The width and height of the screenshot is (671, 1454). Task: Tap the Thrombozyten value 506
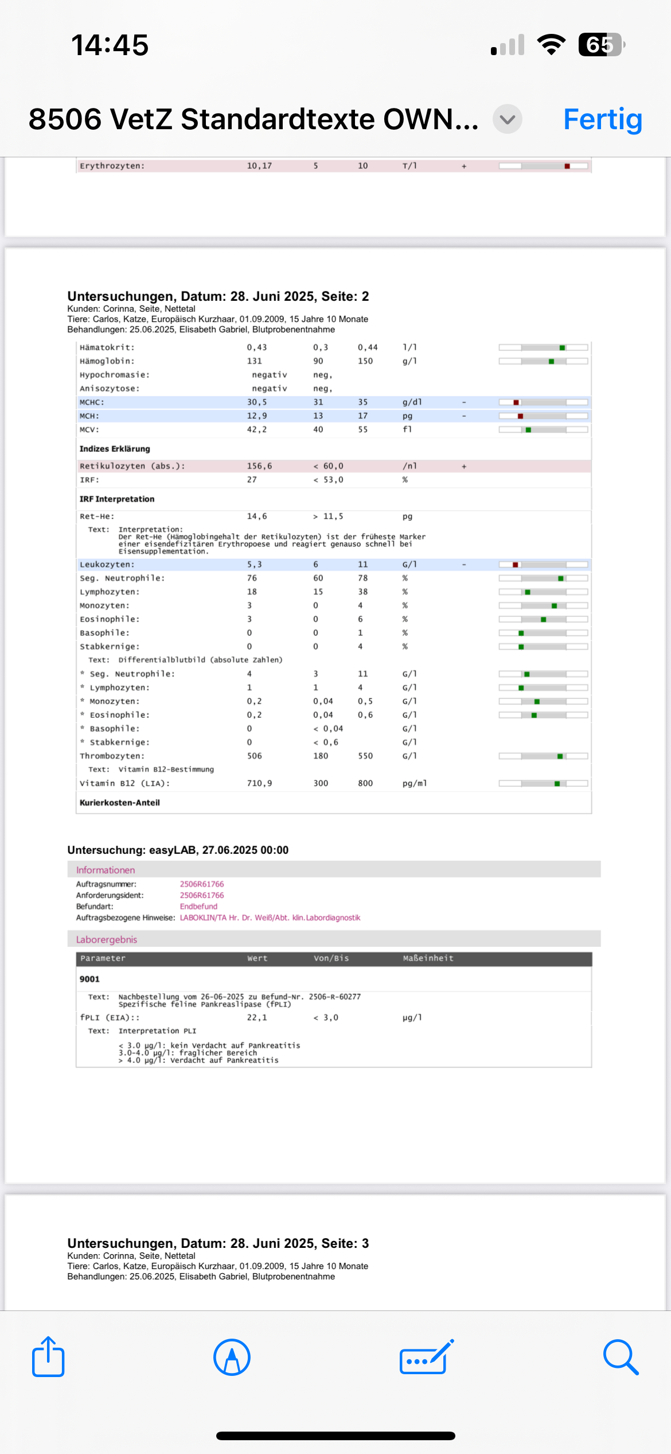[x=255, y=756]
